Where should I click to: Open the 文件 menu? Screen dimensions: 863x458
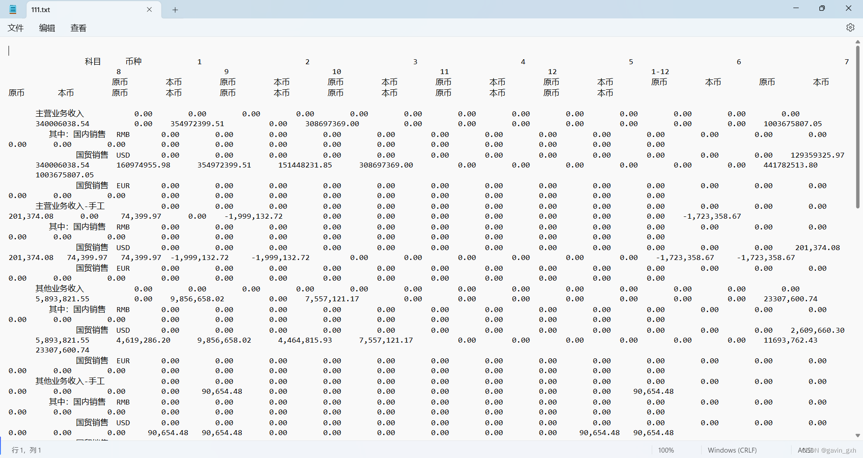(16, 27)
